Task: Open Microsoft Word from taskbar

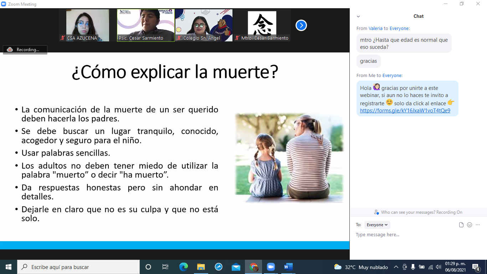Action: 288,267
